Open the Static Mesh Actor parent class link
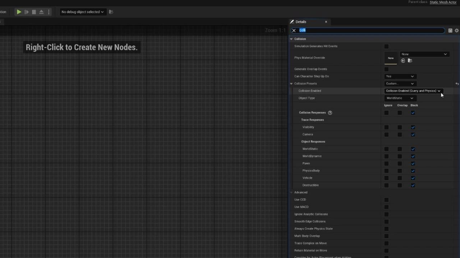The height and width of the screenshot is (258, 460). [x=443, y=2]
